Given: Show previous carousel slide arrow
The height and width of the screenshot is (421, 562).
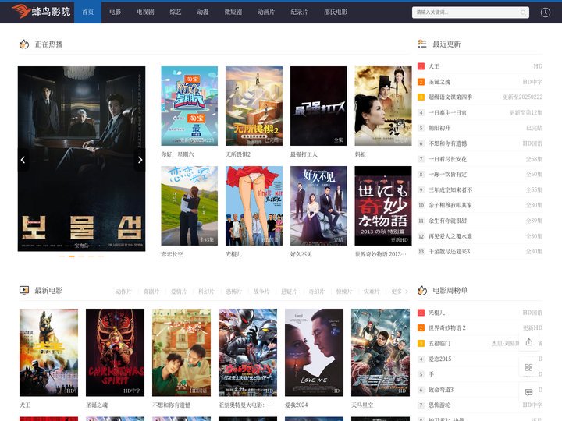Looking at the screenshot, I should click(23, 160).
